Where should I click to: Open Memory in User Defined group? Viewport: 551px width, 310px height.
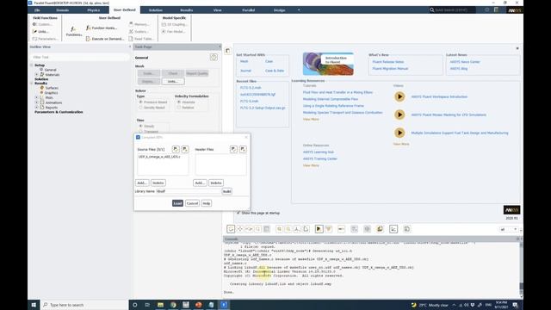(x=139, y=24)
